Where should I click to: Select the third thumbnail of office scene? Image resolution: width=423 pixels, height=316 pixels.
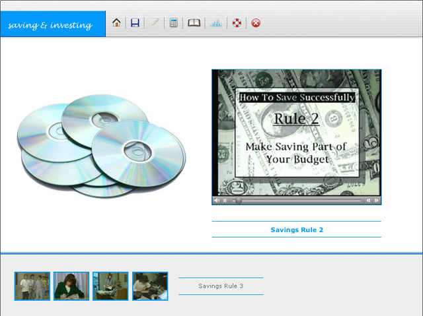(110, 286)
